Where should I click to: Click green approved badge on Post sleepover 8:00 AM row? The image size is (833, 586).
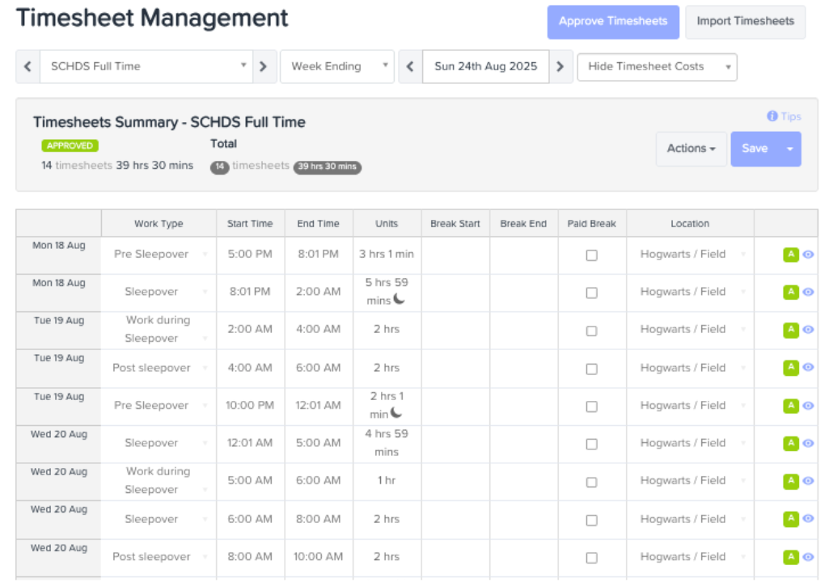(x=791, y=557)
